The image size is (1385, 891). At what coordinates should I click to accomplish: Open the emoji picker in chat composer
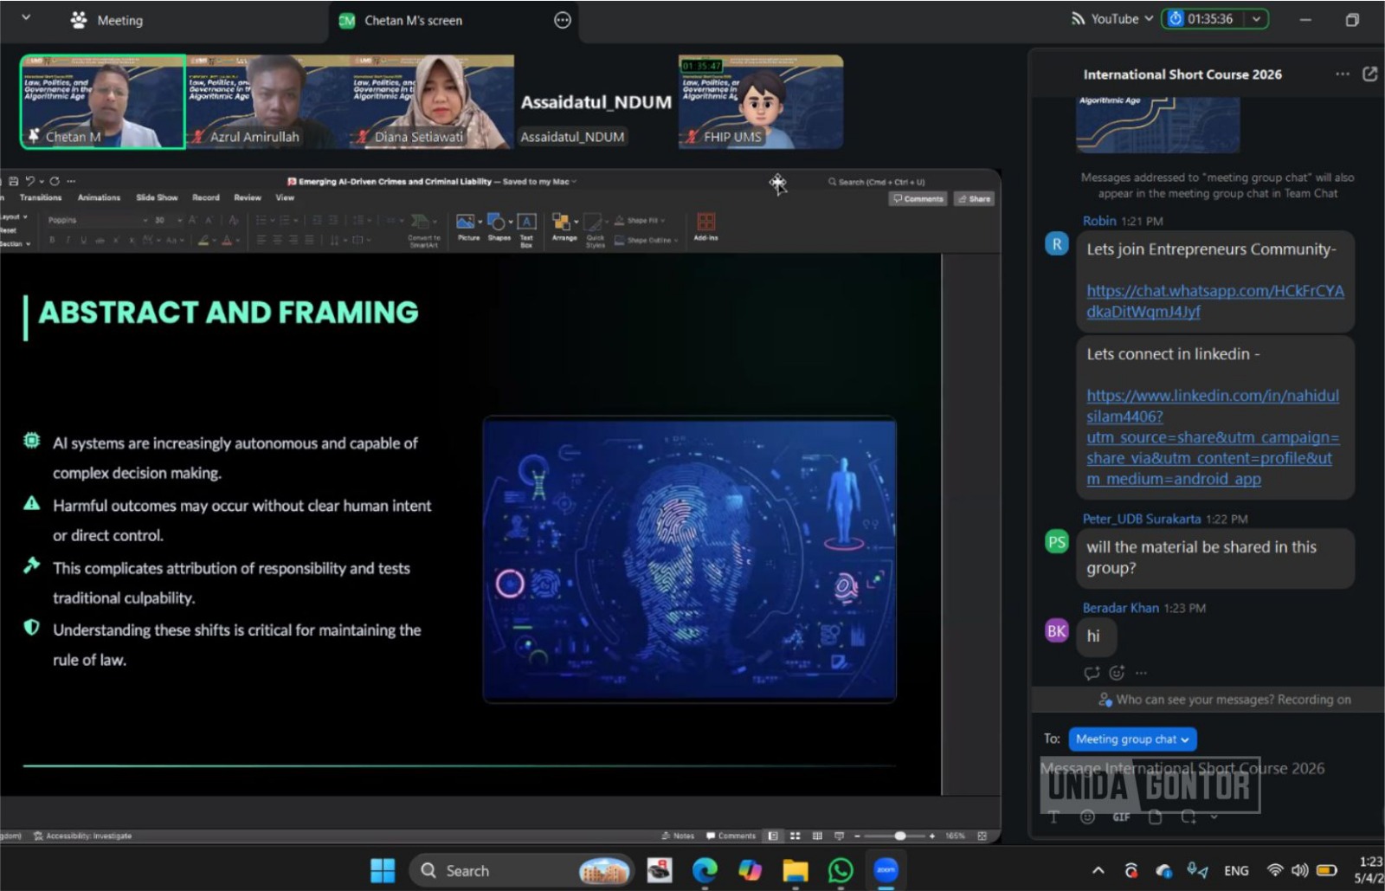pyautogui.click(x=1087, y=817)
